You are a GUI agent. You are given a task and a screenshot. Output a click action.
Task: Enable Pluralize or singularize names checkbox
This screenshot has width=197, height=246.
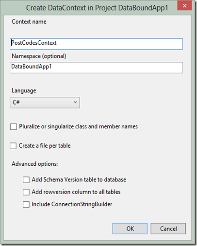[x=14, y=126]
